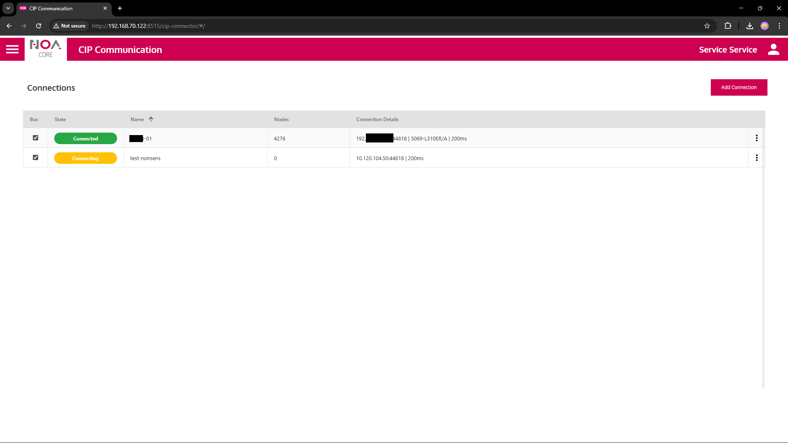
Task: Click the Add Connection button
Action: (738, 87)
